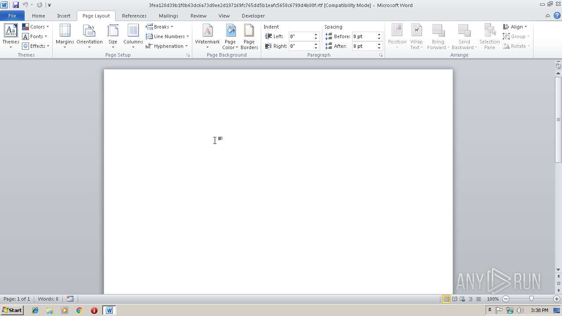Open the Windows Start menu
The image size is (562, 316).
(x=12, y=310)
